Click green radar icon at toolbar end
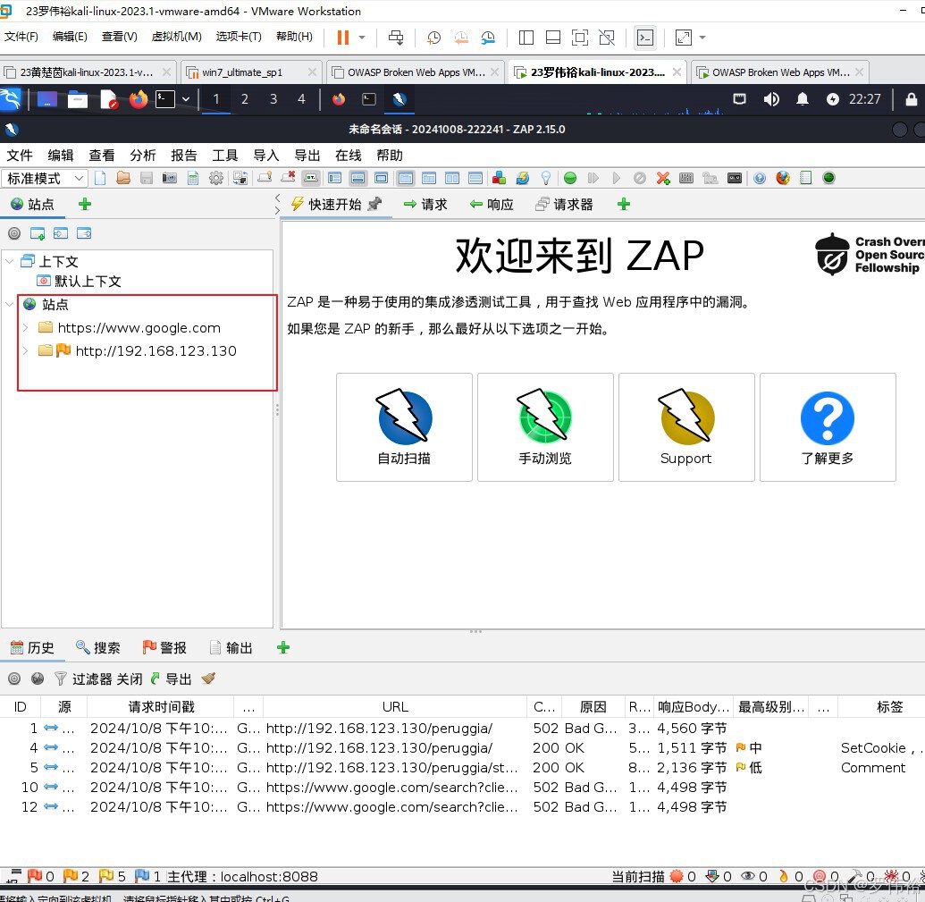This screenshot has width=925, height=902. [x=828, y=178]
